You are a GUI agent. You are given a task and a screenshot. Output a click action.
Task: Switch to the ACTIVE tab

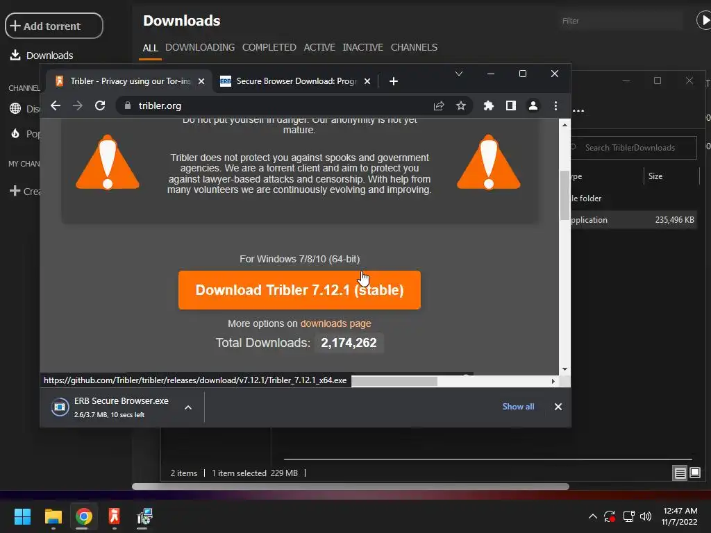tap(319, 47)
